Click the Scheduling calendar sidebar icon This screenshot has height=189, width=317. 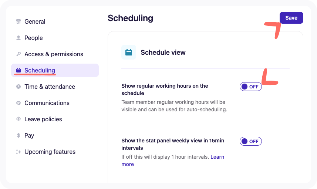coord(18,70)
